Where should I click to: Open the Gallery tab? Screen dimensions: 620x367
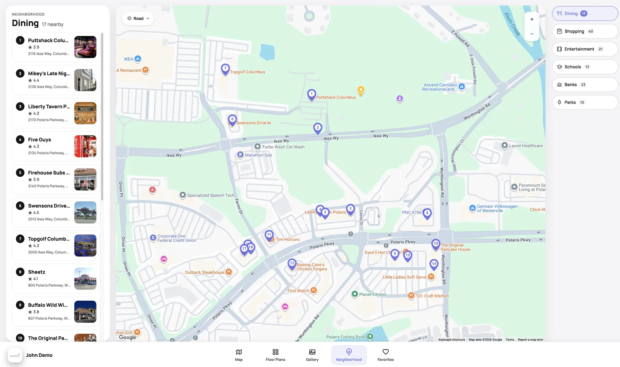point(312,355)
